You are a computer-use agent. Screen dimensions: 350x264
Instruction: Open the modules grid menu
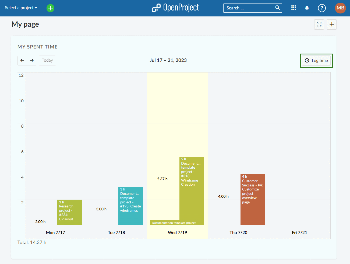point(294,8)
